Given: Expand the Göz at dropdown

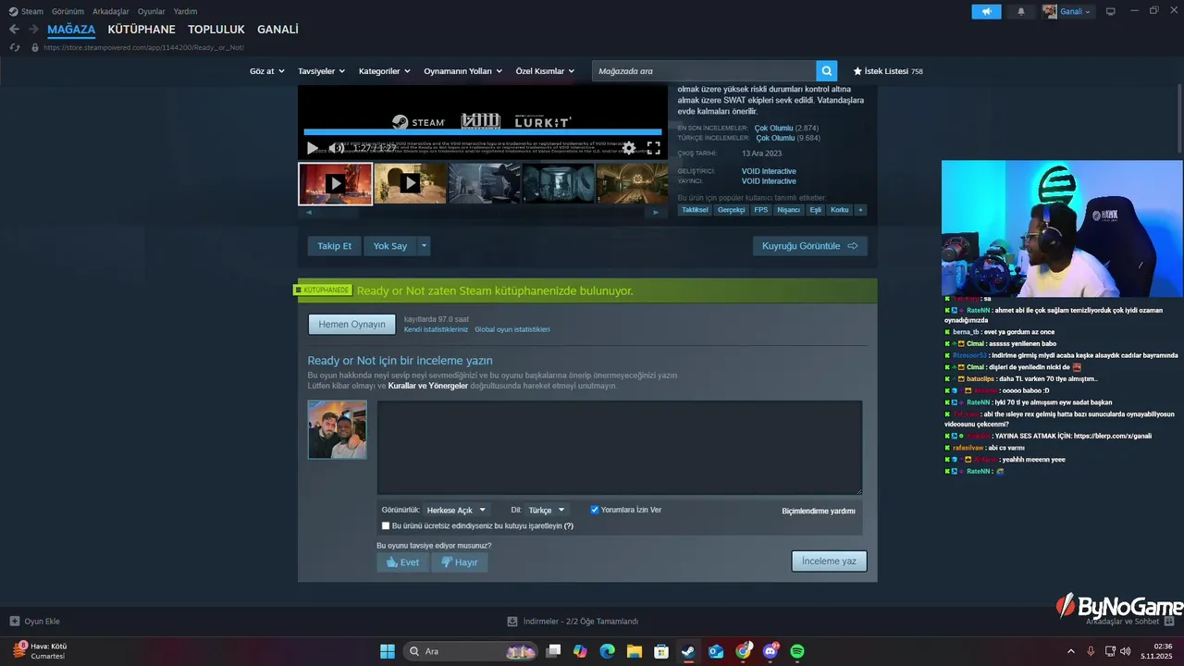Looking at the screenshot, I should 265,71.
